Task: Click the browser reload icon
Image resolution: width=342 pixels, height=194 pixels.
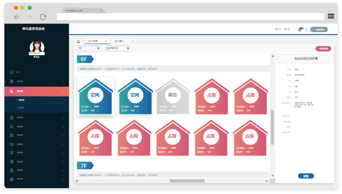Action: click(43, 17)
